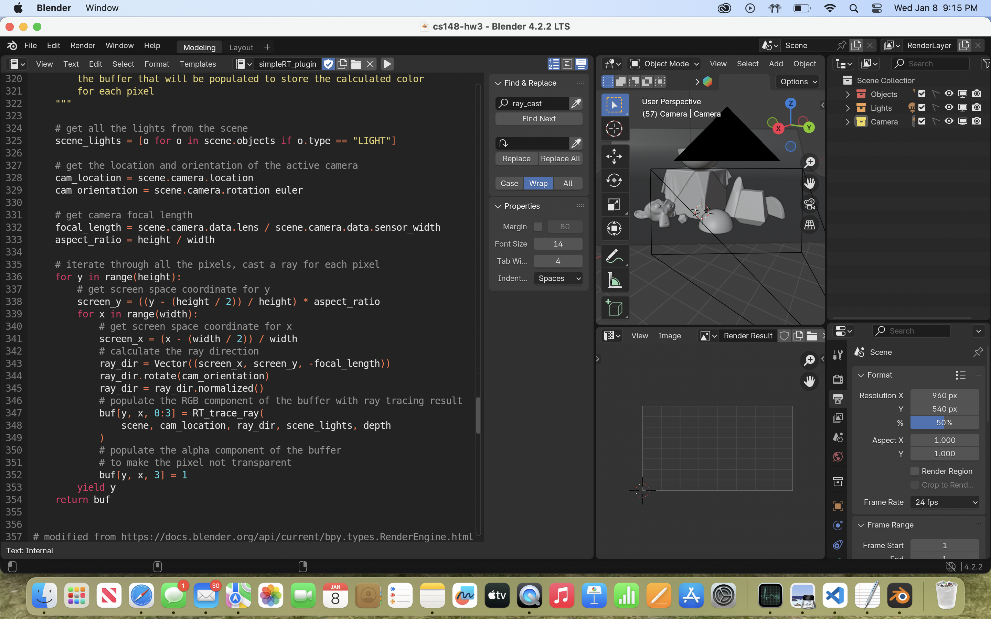The image size is (991, 619).
Task: Select the Scale tool
Action: click(x=614, y=204)
